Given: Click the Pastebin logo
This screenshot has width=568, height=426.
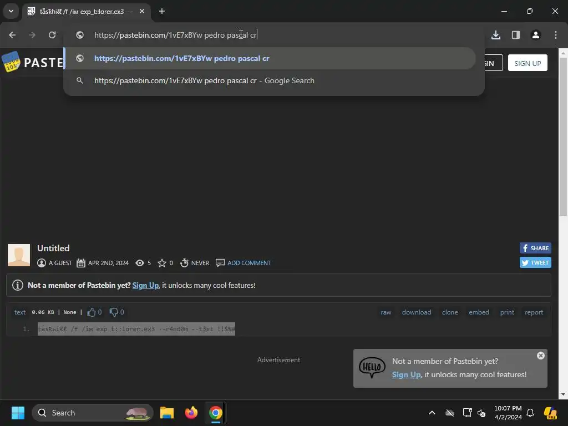Looking at the screenshot, I should pos(33,62).
